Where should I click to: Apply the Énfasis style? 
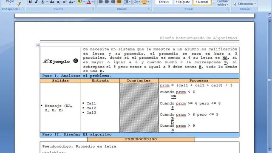164,2
